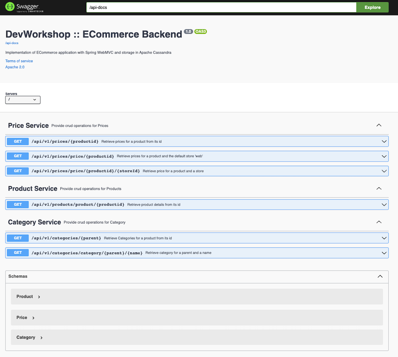The height and width of the screenshot is (357, 398).
Task: Collapse the Price Service section chevron
Action: tap(379, 125)
